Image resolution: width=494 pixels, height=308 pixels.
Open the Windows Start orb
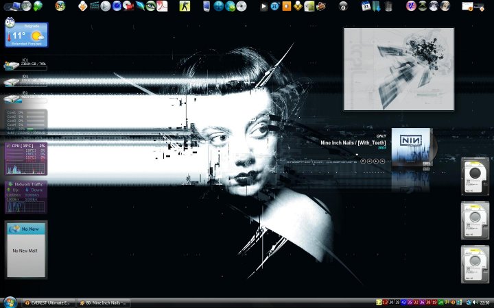coord(10,303)
